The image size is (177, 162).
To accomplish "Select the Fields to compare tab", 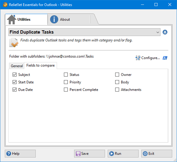I will point(40,65).
